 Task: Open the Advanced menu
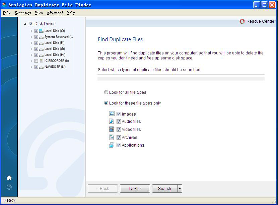pyautogui.click(x=55, y=13)
